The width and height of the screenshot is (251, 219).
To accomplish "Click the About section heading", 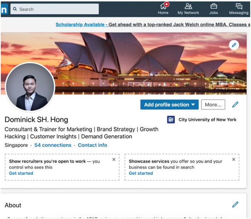I will [x=13, y=205].
